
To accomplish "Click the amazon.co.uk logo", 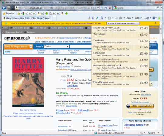I will [x=17, y=38].
